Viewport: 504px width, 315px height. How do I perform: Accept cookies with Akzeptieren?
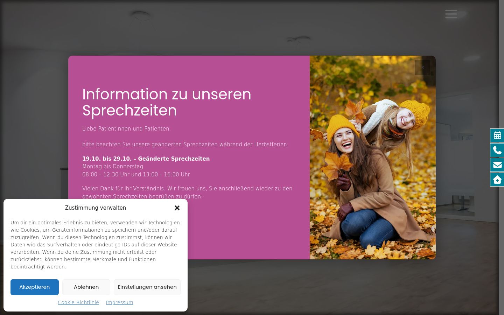[x=35, y=287]
